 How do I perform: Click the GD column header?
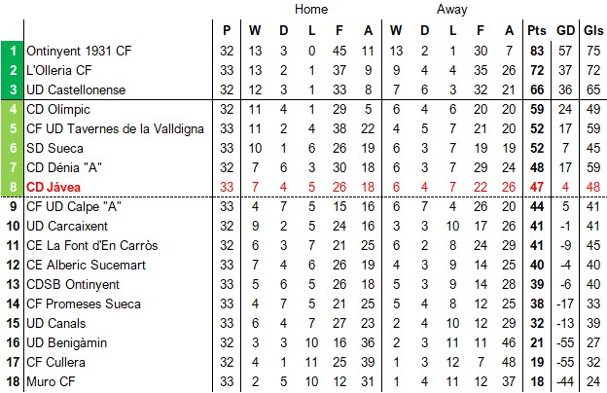pos(566,29)
